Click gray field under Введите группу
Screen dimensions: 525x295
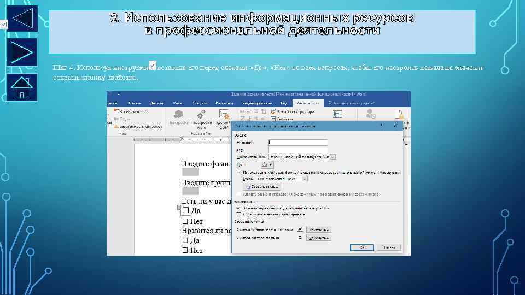(x=190, y=191)
